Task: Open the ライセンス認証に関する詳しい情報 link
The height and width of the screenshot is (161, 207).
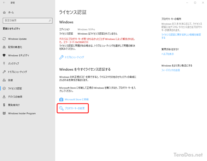Action: pos(181,36)
